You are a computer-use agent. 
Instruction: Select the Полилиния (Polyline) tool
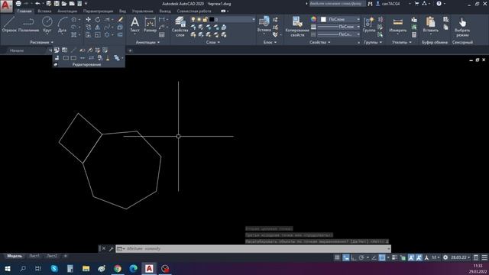click(x=28, y=24)
